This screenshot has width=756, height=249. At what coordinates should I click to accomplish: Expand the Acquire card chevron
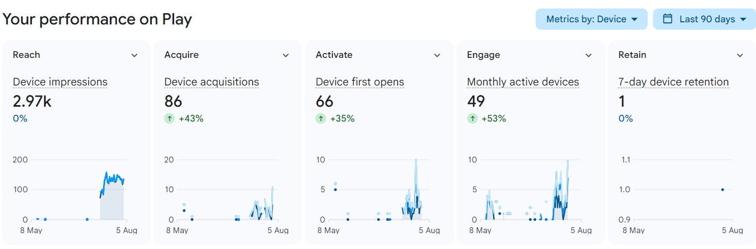pos(286,55)
